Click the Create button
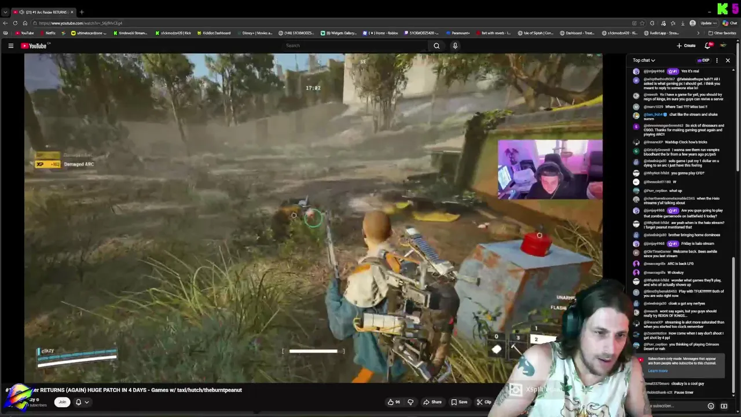Viewport: 741px width, 417px height. pyautogui.click(x=686, y=46)
